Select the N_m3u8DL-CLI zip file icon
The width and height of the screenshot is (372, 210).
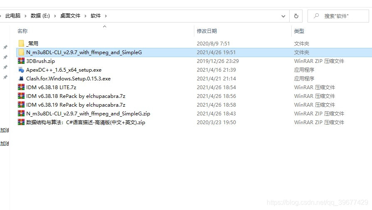[x=21, y=114]
